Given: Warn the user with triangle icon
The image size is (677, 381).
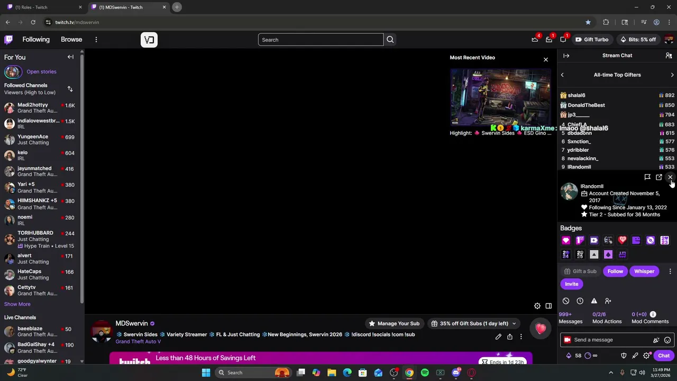Looking at the screenshot, I should (x=594, y=301).
